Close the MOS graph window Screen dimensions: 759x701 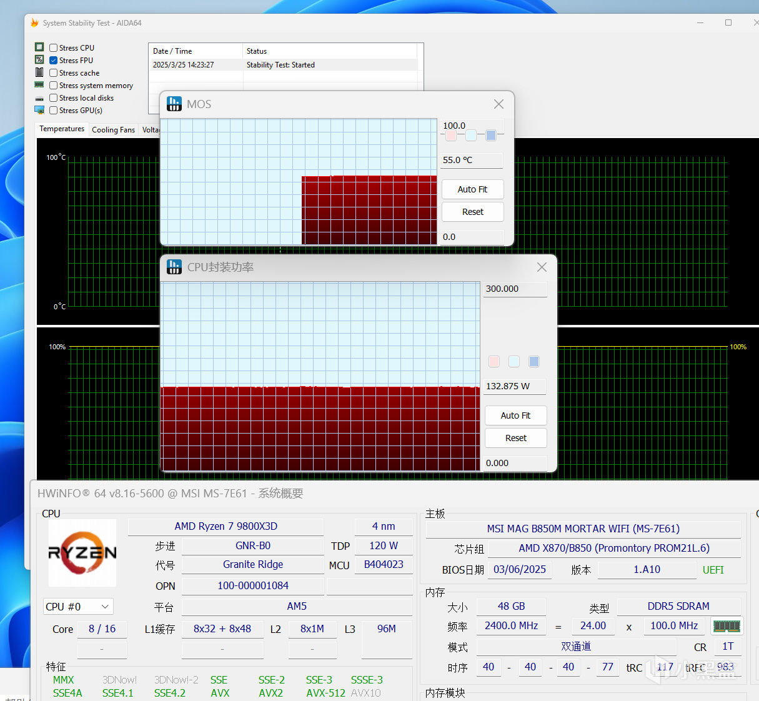499,104
